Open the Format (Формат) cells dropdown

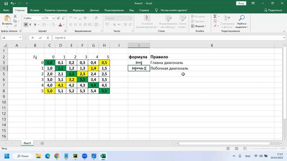coord(199,26)
